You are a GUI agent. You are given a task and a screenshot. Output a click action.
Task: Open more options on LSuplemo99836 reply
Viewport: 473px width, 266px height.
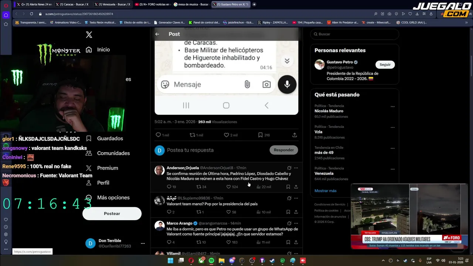[296, 198]
